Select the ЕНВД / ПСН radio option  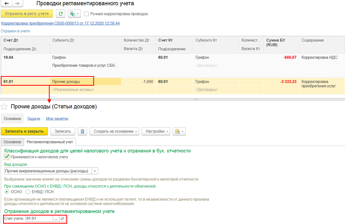click(28, 192)
